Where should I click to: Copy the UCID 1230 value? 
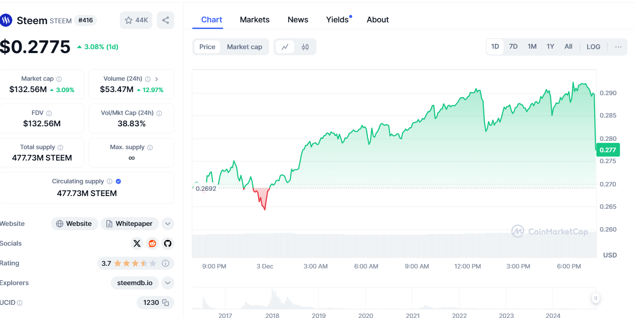pos(166,302)
